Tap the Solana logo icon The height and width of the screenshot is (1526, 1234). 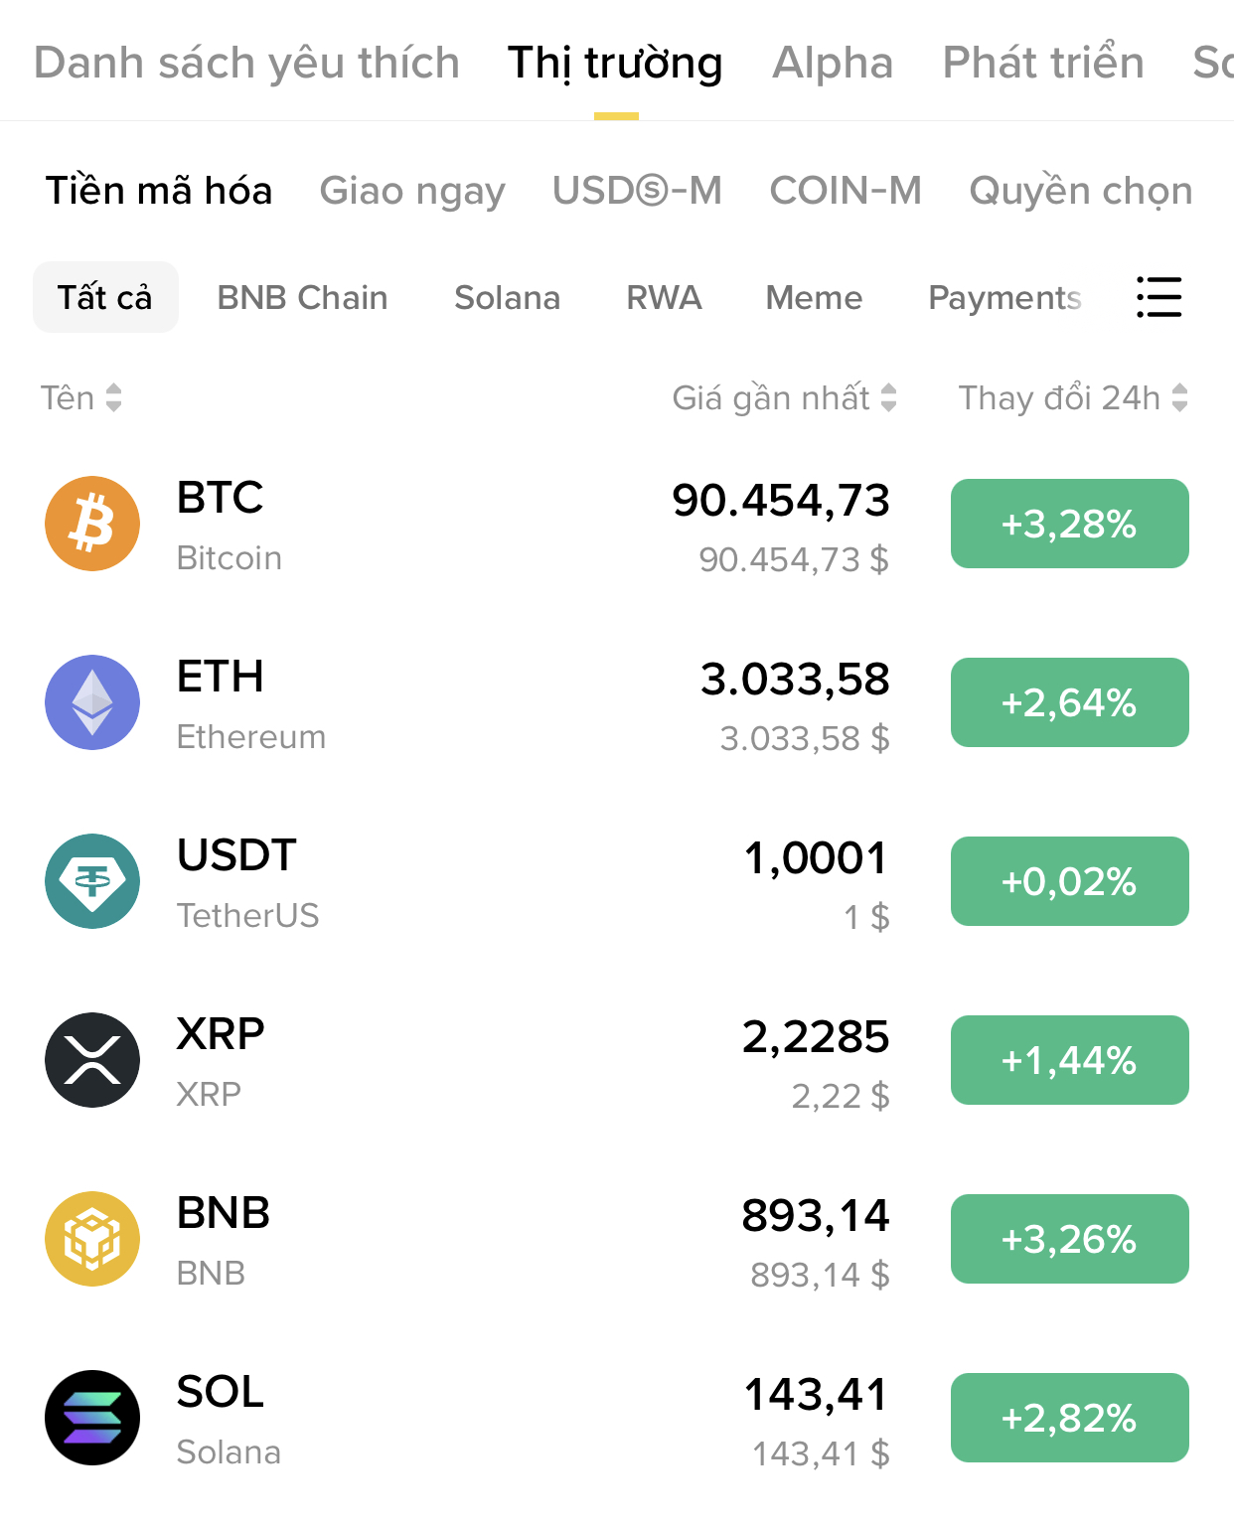92,1418
